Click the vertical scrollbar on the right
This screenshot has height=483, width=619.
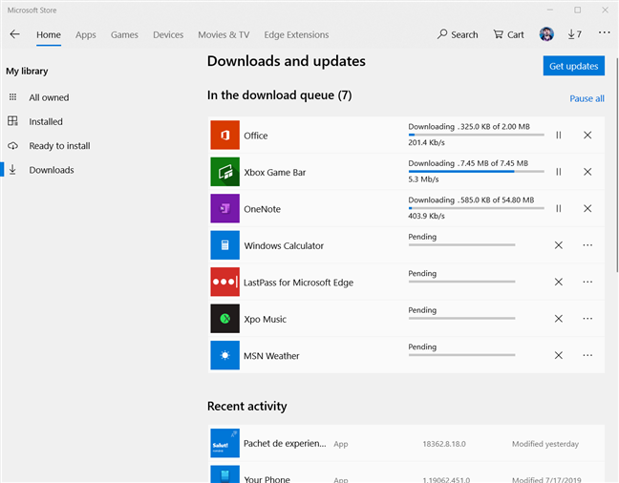click(617, 165)
